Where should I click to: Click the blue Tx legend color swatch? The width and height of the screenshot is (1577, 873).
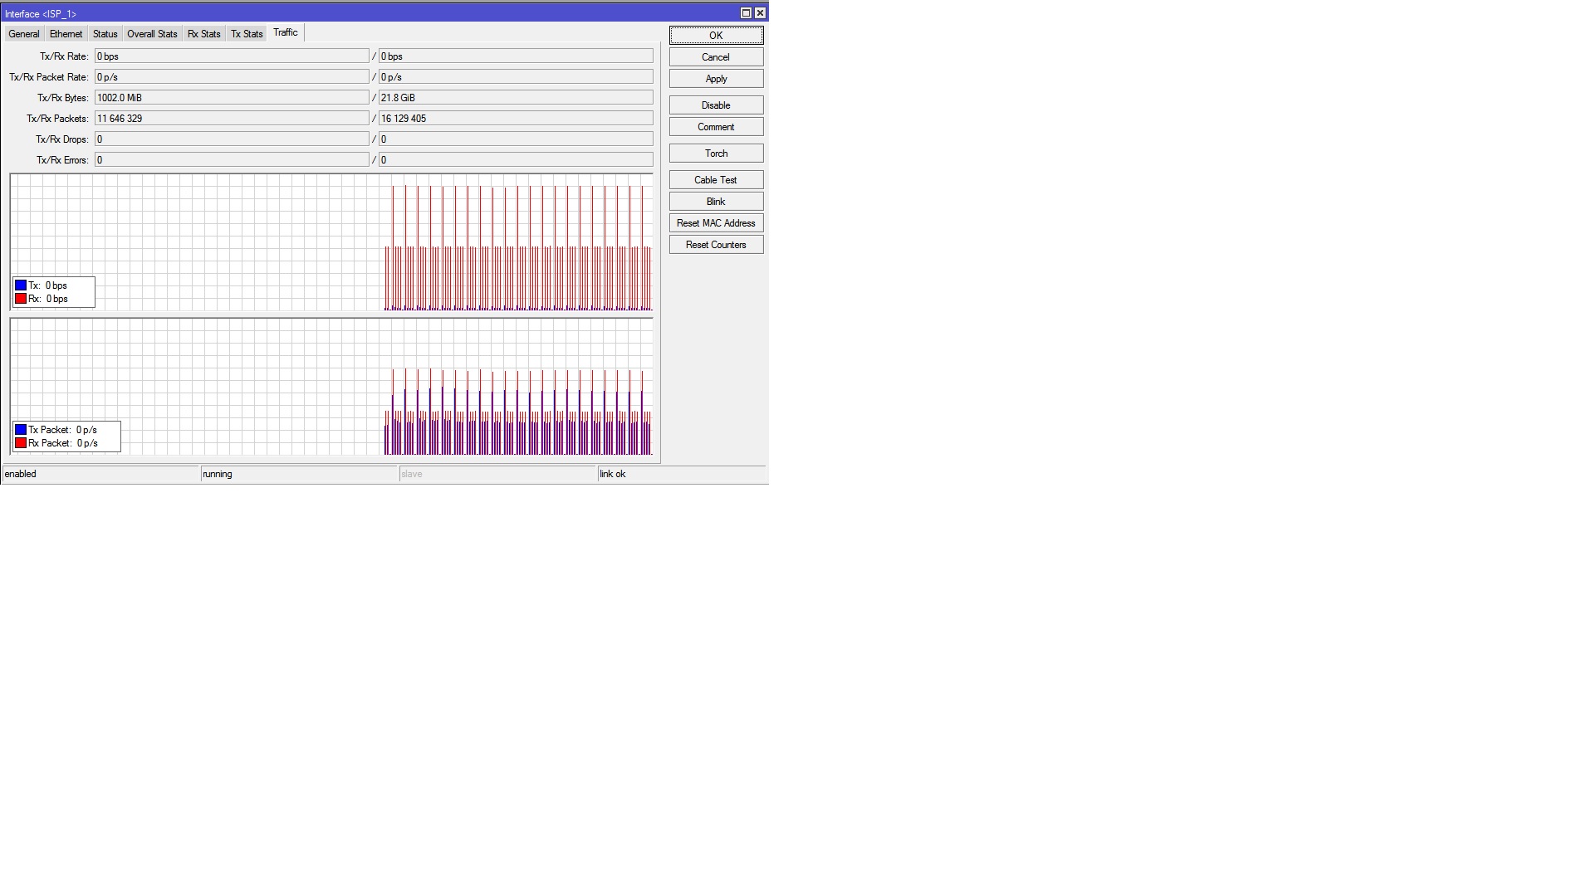click(21, 285)
